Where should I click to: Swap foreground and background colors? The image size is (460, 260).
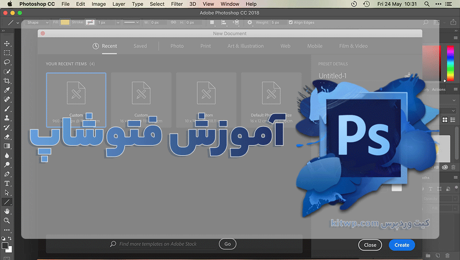pyautogui.click(x=10, y=238)
